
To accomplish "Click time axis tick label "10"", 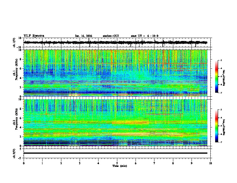I will coord(210,163).
